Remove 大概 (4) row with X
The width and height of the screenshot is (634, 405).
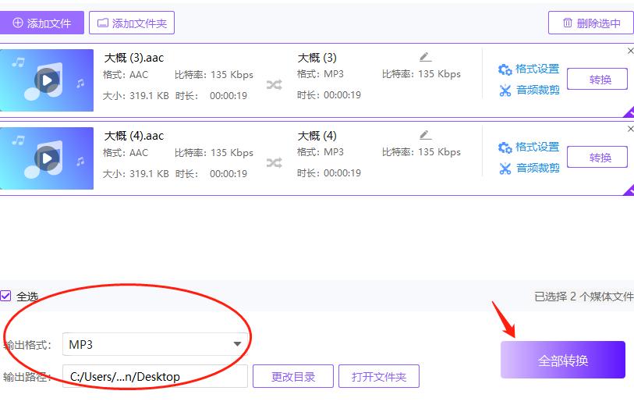(x=630, y=129)
